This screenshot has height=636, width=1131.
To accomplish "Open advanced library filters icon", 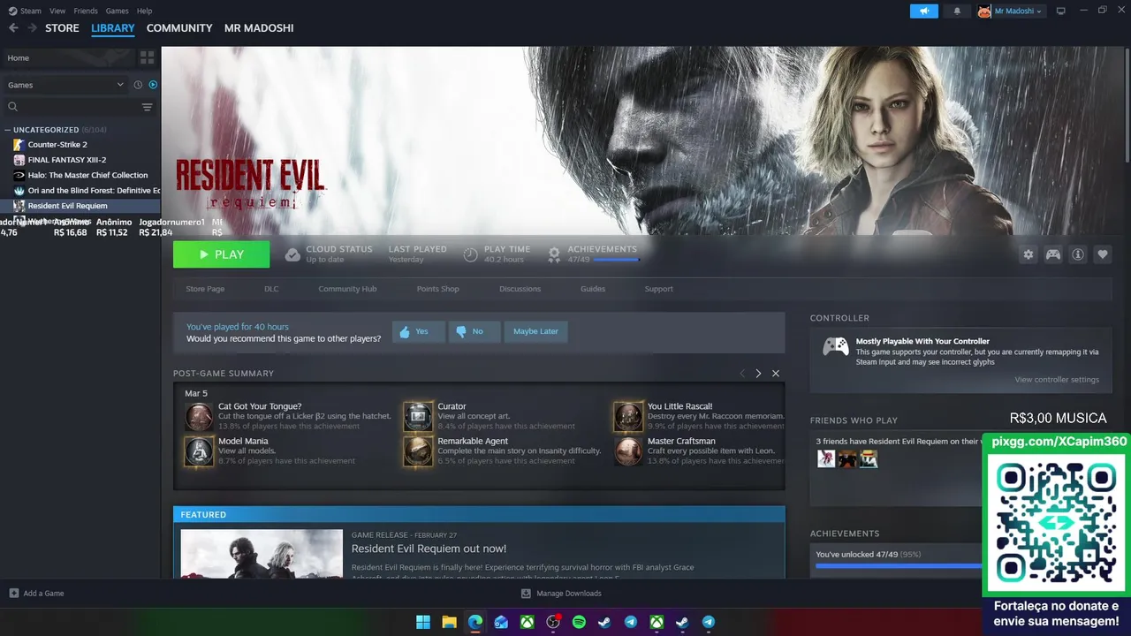I will [147, 107].
